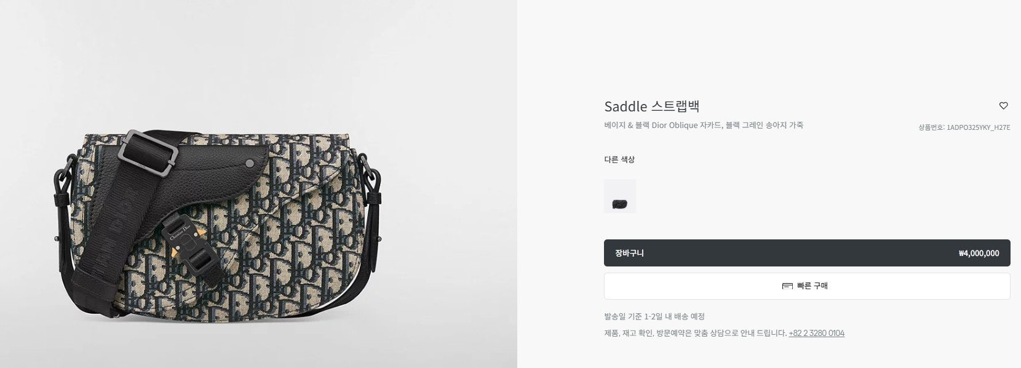Click the 1-2일 내 배송 예정 delivery notice
Screen dimensions: 1021x368
(654, 316)
